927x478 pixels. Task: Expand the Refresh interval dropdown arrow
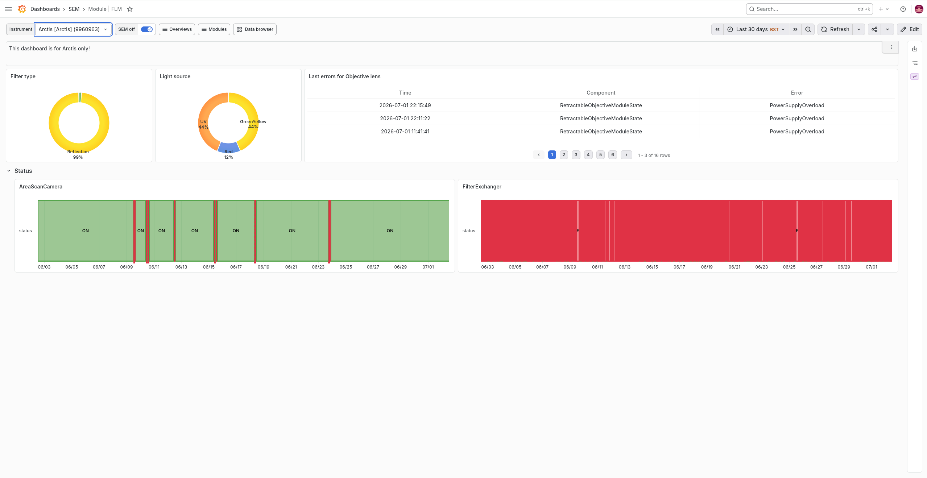pos(859,29)
